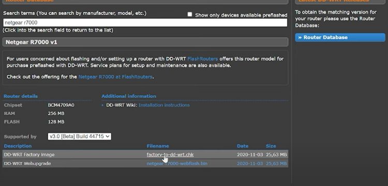Click the 128 MB FLASH value

point(56,122)
